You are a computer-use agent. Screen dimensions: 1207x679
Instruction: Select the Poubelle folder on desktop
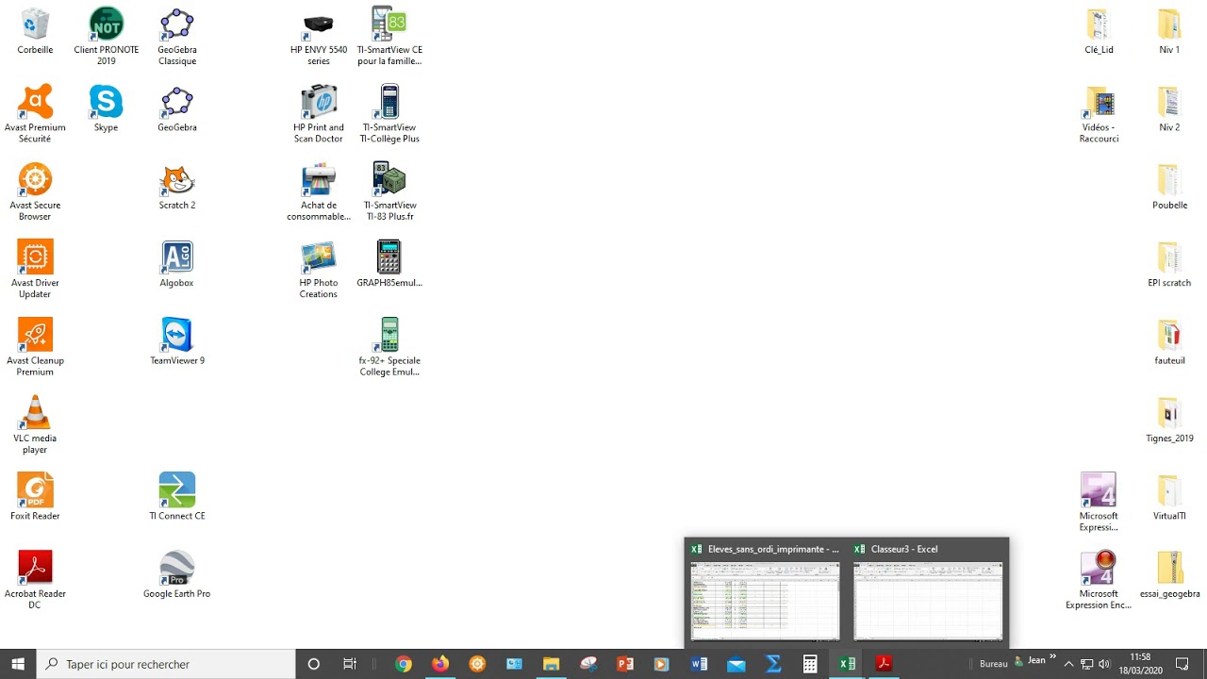(x=1169, y=186)
